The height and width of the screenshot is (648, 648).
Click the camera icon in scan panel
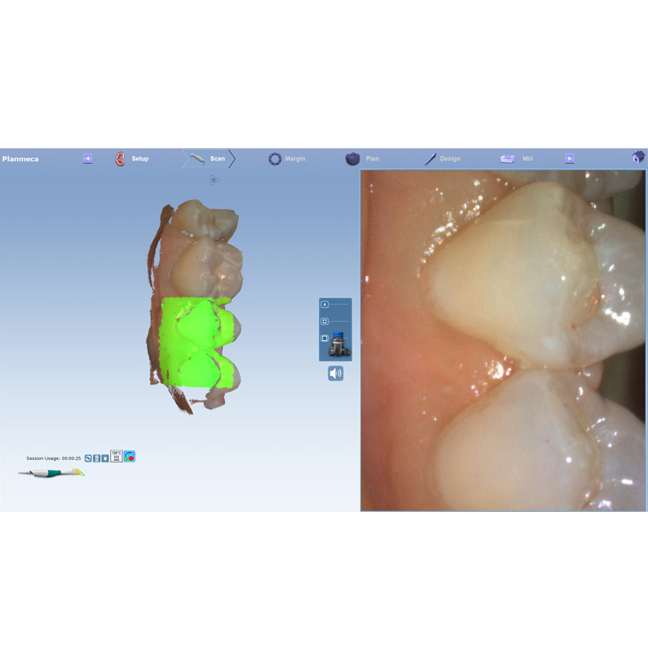click(x=340, y=347)
